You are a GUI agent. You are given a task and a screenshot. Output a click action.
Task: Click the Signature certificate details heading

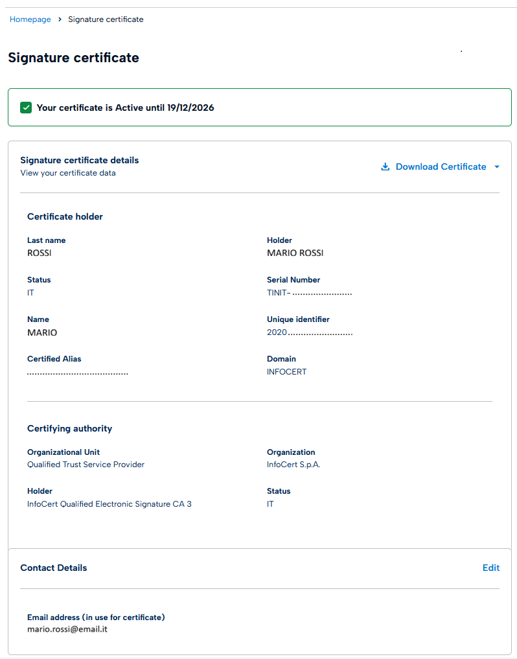click(x=80, y=160)
